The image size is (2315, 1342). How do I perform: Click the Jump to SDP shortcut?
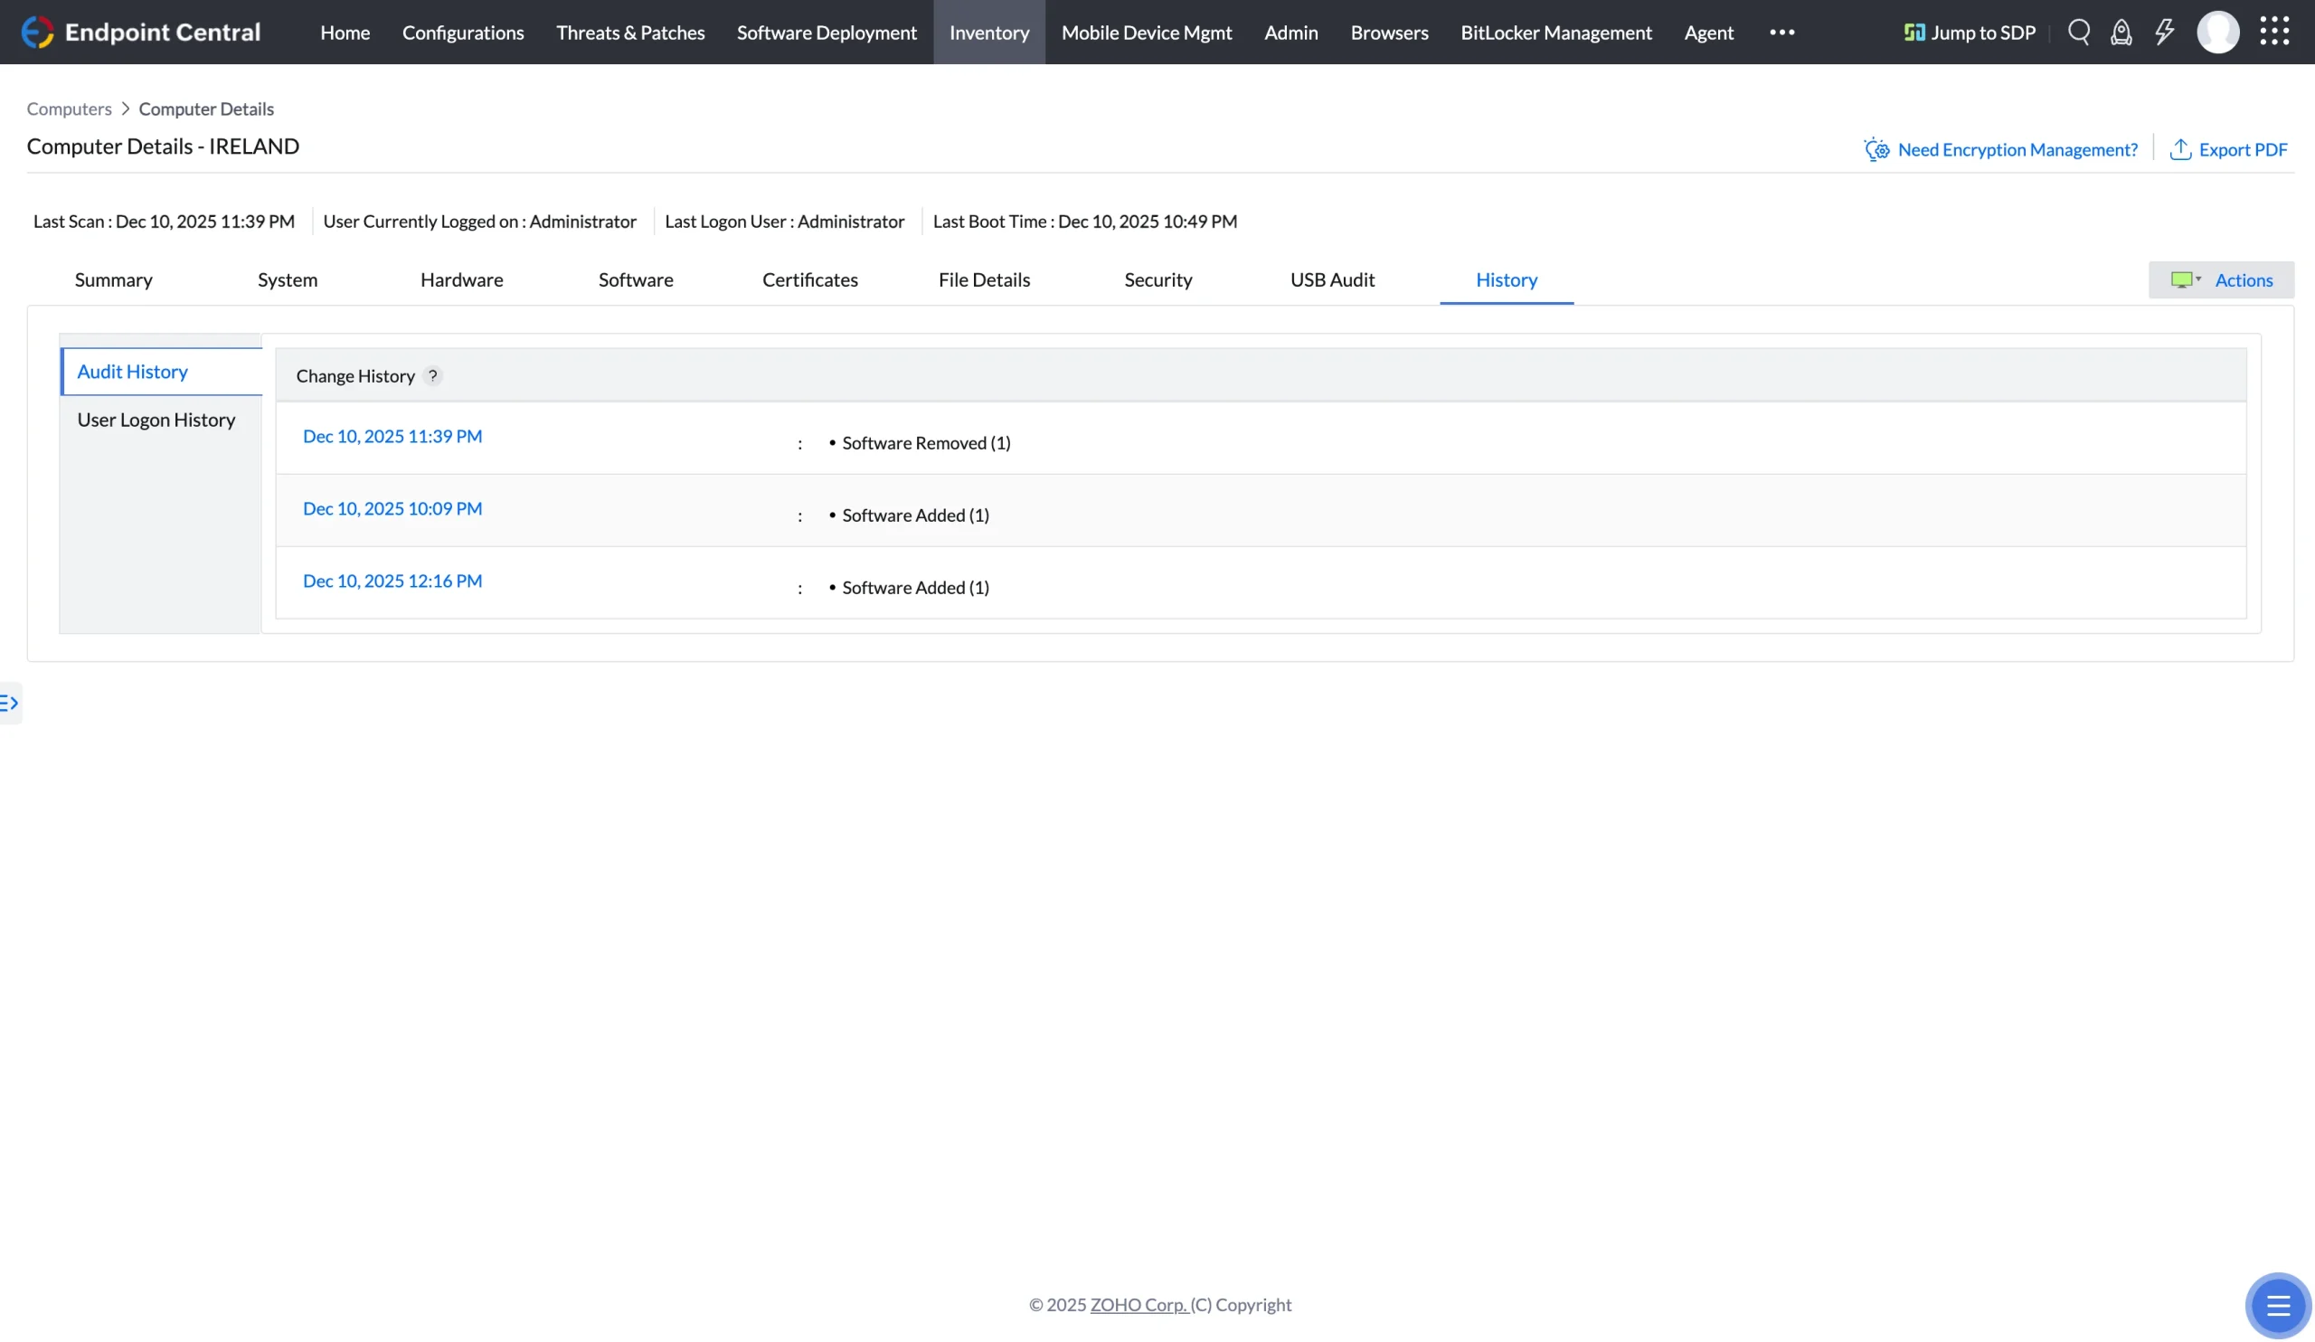pos(1970,33)
